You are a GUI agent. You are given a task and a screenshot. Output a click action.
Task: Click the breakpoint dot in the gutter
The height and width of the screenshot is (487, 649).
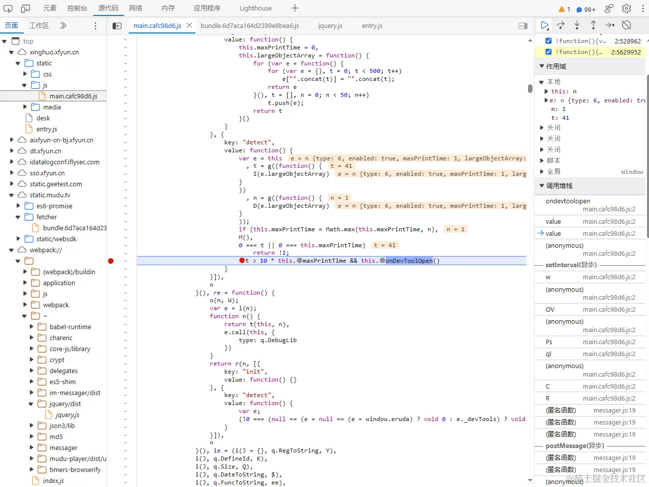click(110, 261)
